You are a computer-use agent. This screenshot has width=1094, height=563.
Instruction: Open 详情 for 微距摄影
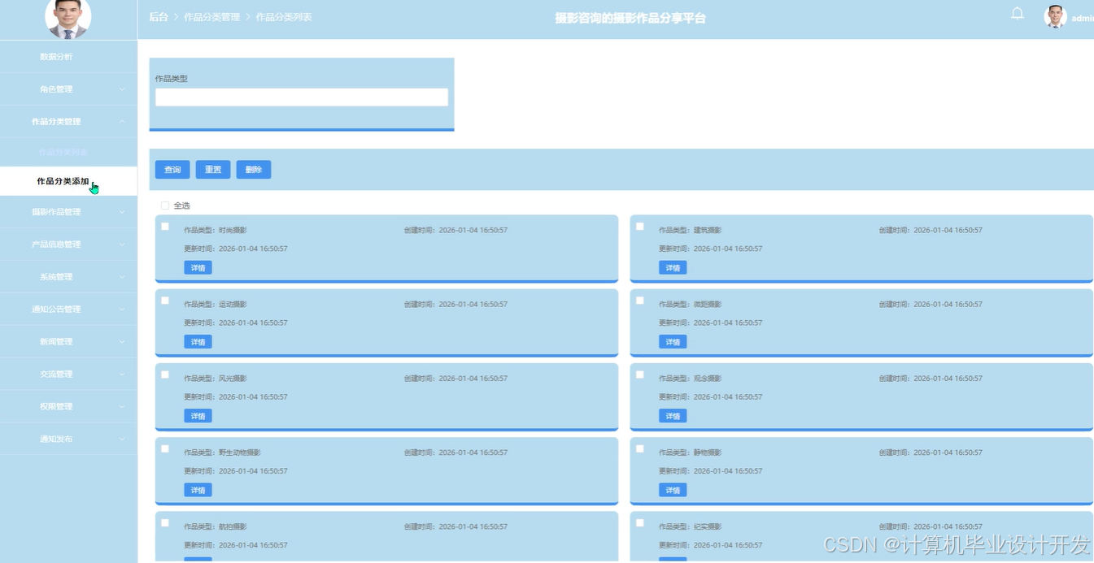[x=673, y=341]
